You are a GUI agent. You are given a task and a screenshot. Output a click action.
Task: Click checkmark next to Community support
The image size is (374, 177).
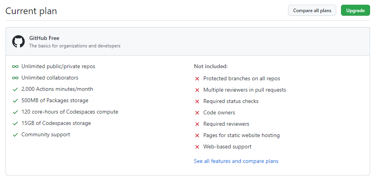pyautogui.click(x=15, y=135)
